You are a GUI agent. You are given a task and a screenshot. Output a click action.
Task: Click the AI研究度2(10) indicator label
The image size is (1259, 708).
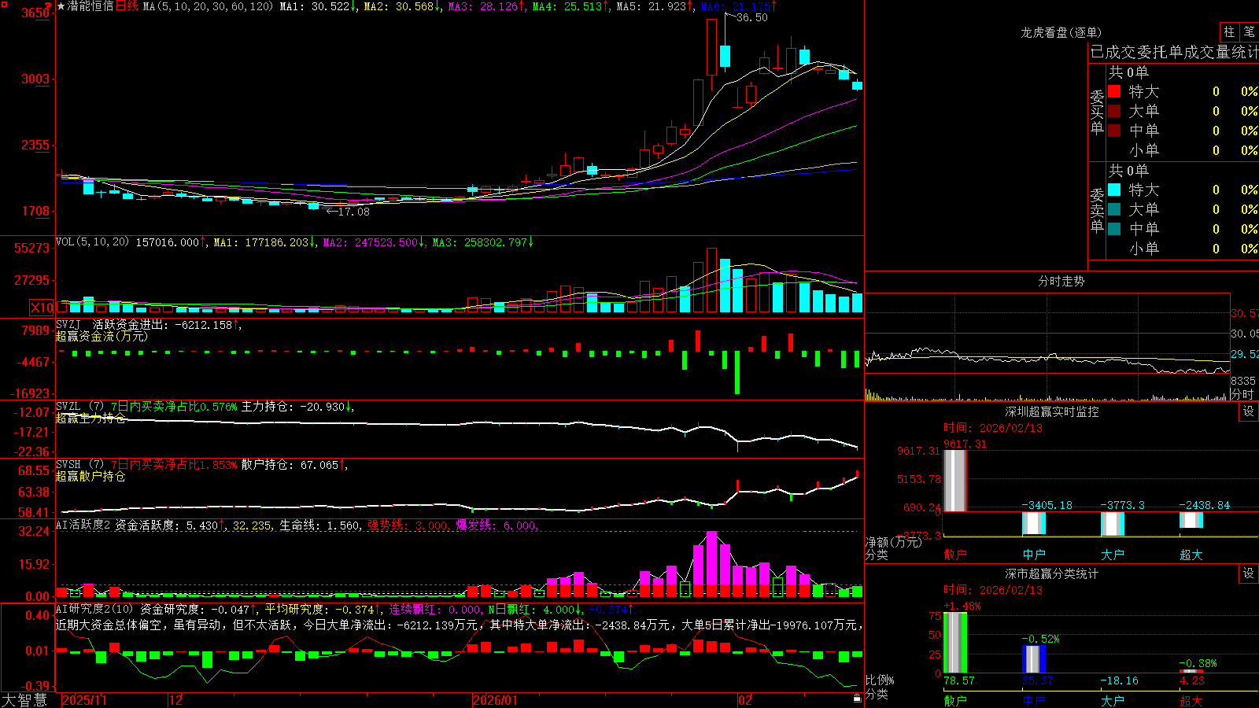click(x=94, y=609)
